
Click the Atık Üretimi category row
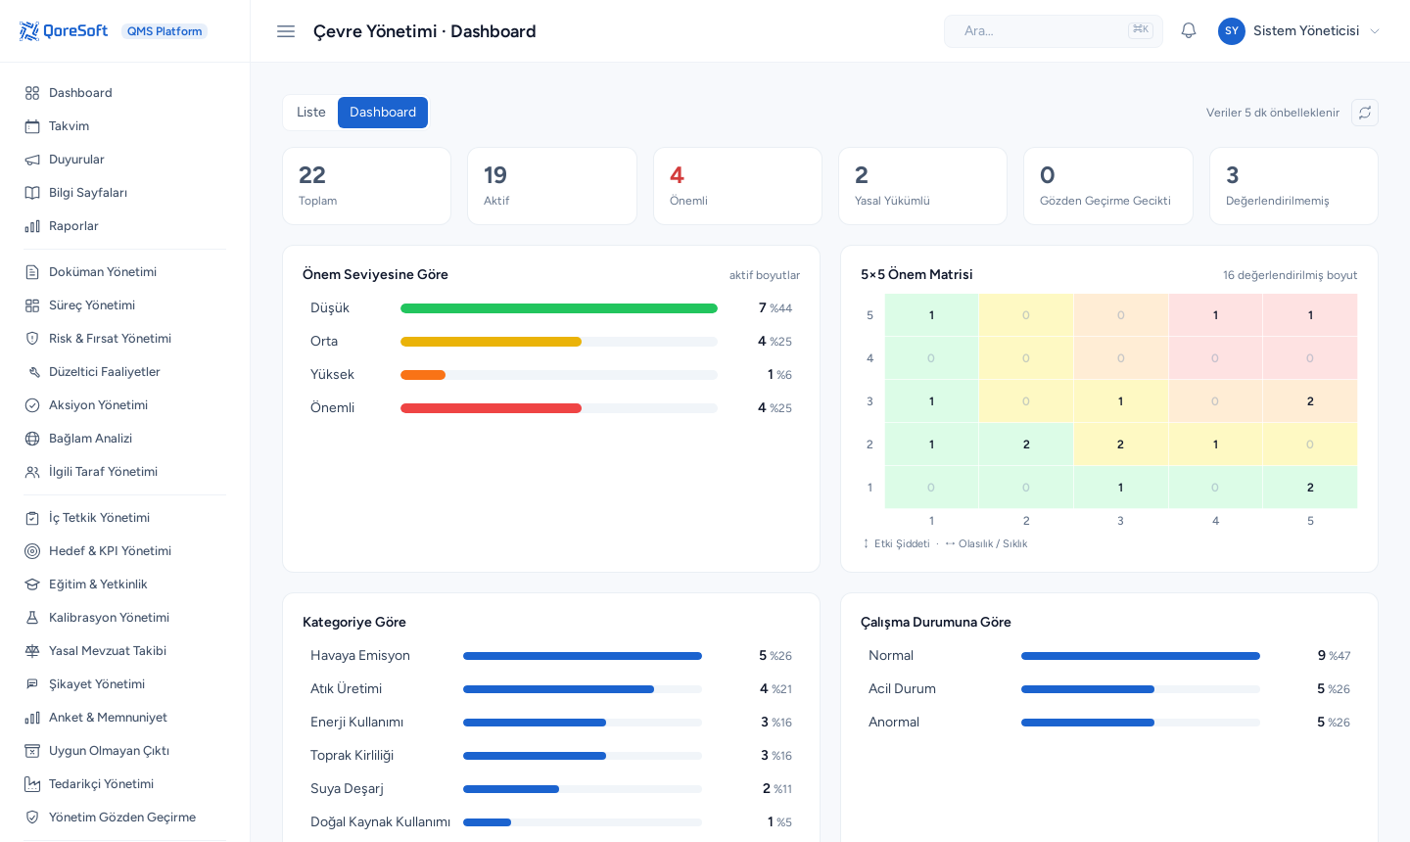coord(551,689)
